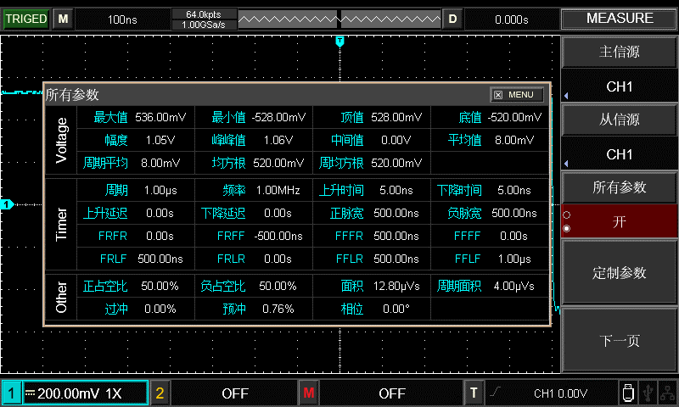Click the math M icon in bottom bar

[x=308, y=393]
